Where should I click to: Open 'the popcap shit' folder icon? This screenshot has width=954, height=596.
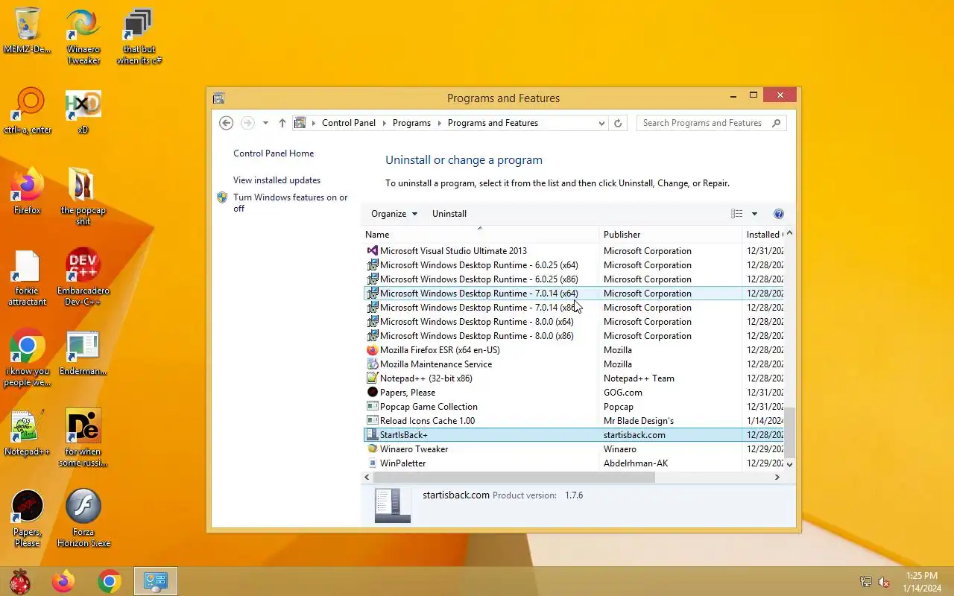point(83,197)
